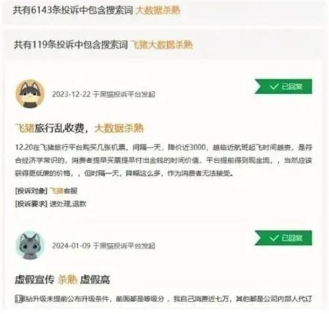329x314 pixels.
Task: Click the 共有6143条投诉 result count header
Action: 73,10
